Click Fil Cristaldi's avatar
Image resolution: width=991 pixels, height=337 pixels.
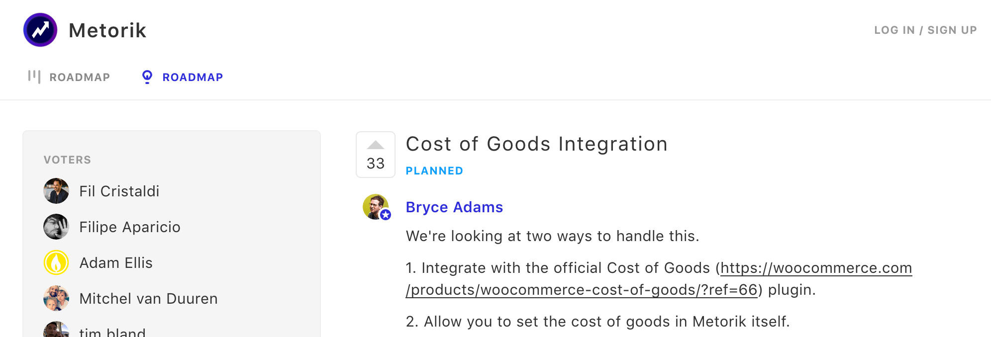click(56, 191)
